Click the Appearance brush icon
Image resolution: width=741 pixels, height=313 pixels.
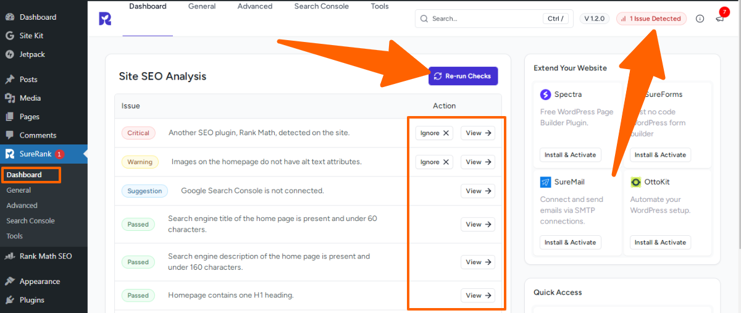pos(9,281)
